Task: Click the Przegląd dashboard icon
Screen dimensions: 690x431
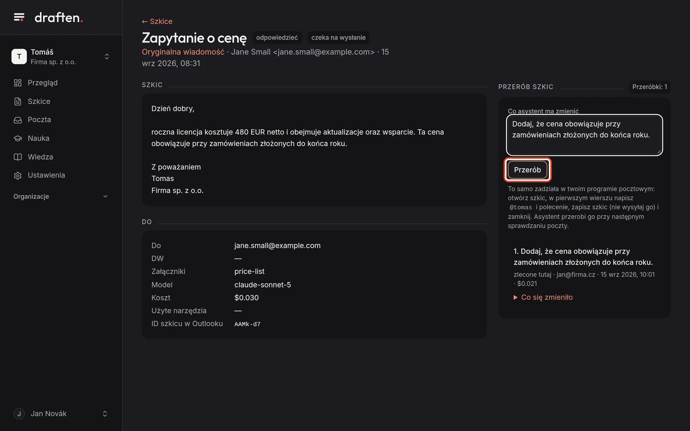Action: (x=18, y=83)
